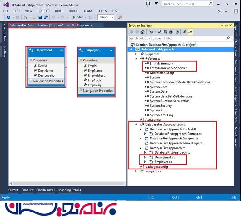This screenshot has width=241, height=217.
Task: Open the Error List panel tab
Action: [x=27, y=190]
